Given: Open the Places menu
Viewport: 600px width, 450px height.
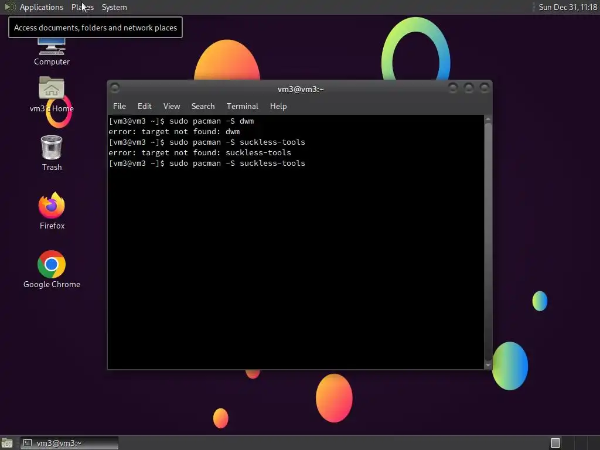Looking at the screenshot, I should click(x=82, y=7).
